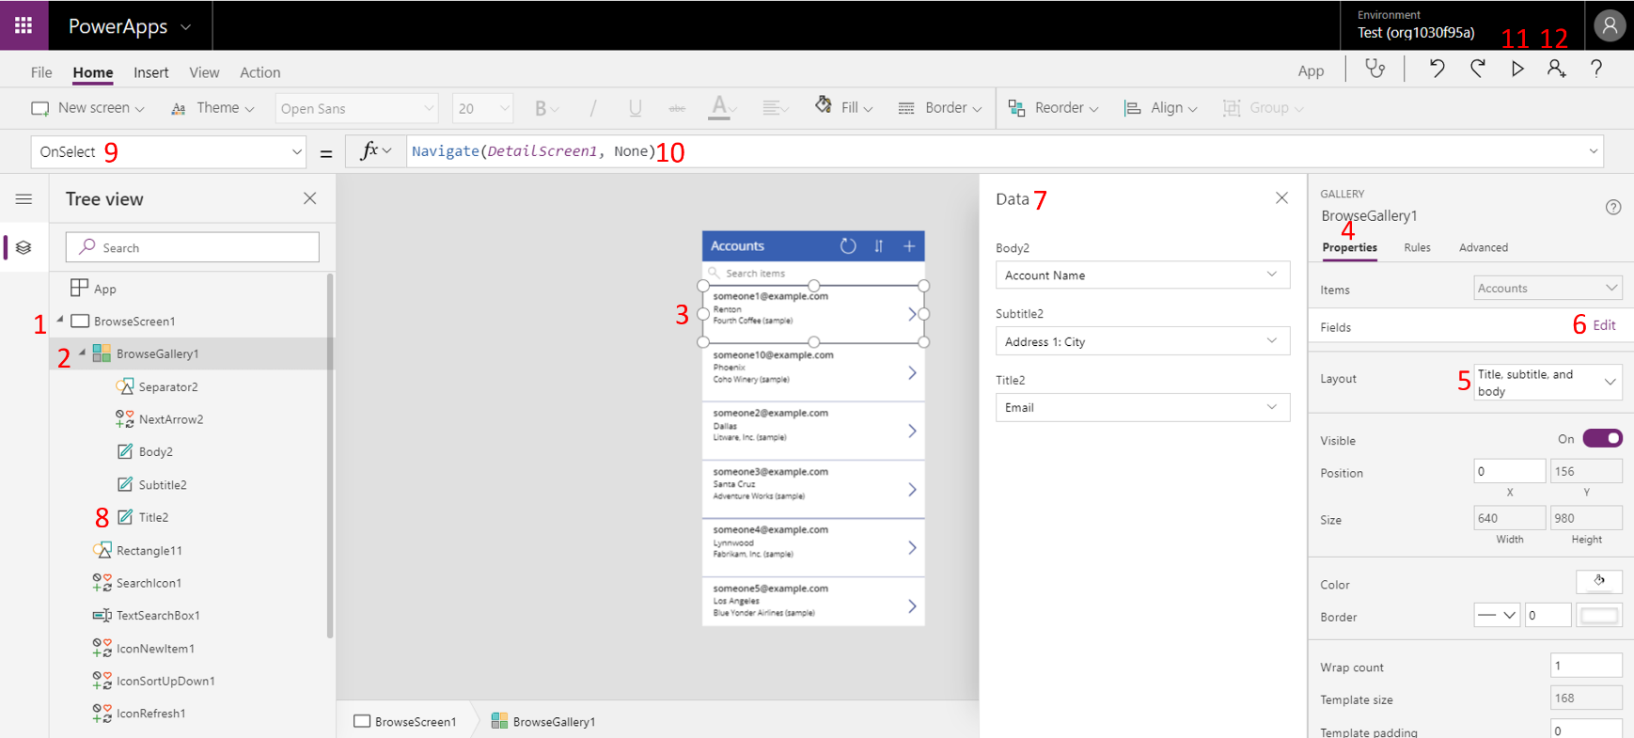Click the Tree view search field
The height and width of the screenshot is (738, 1634).
tap(193, 247)
